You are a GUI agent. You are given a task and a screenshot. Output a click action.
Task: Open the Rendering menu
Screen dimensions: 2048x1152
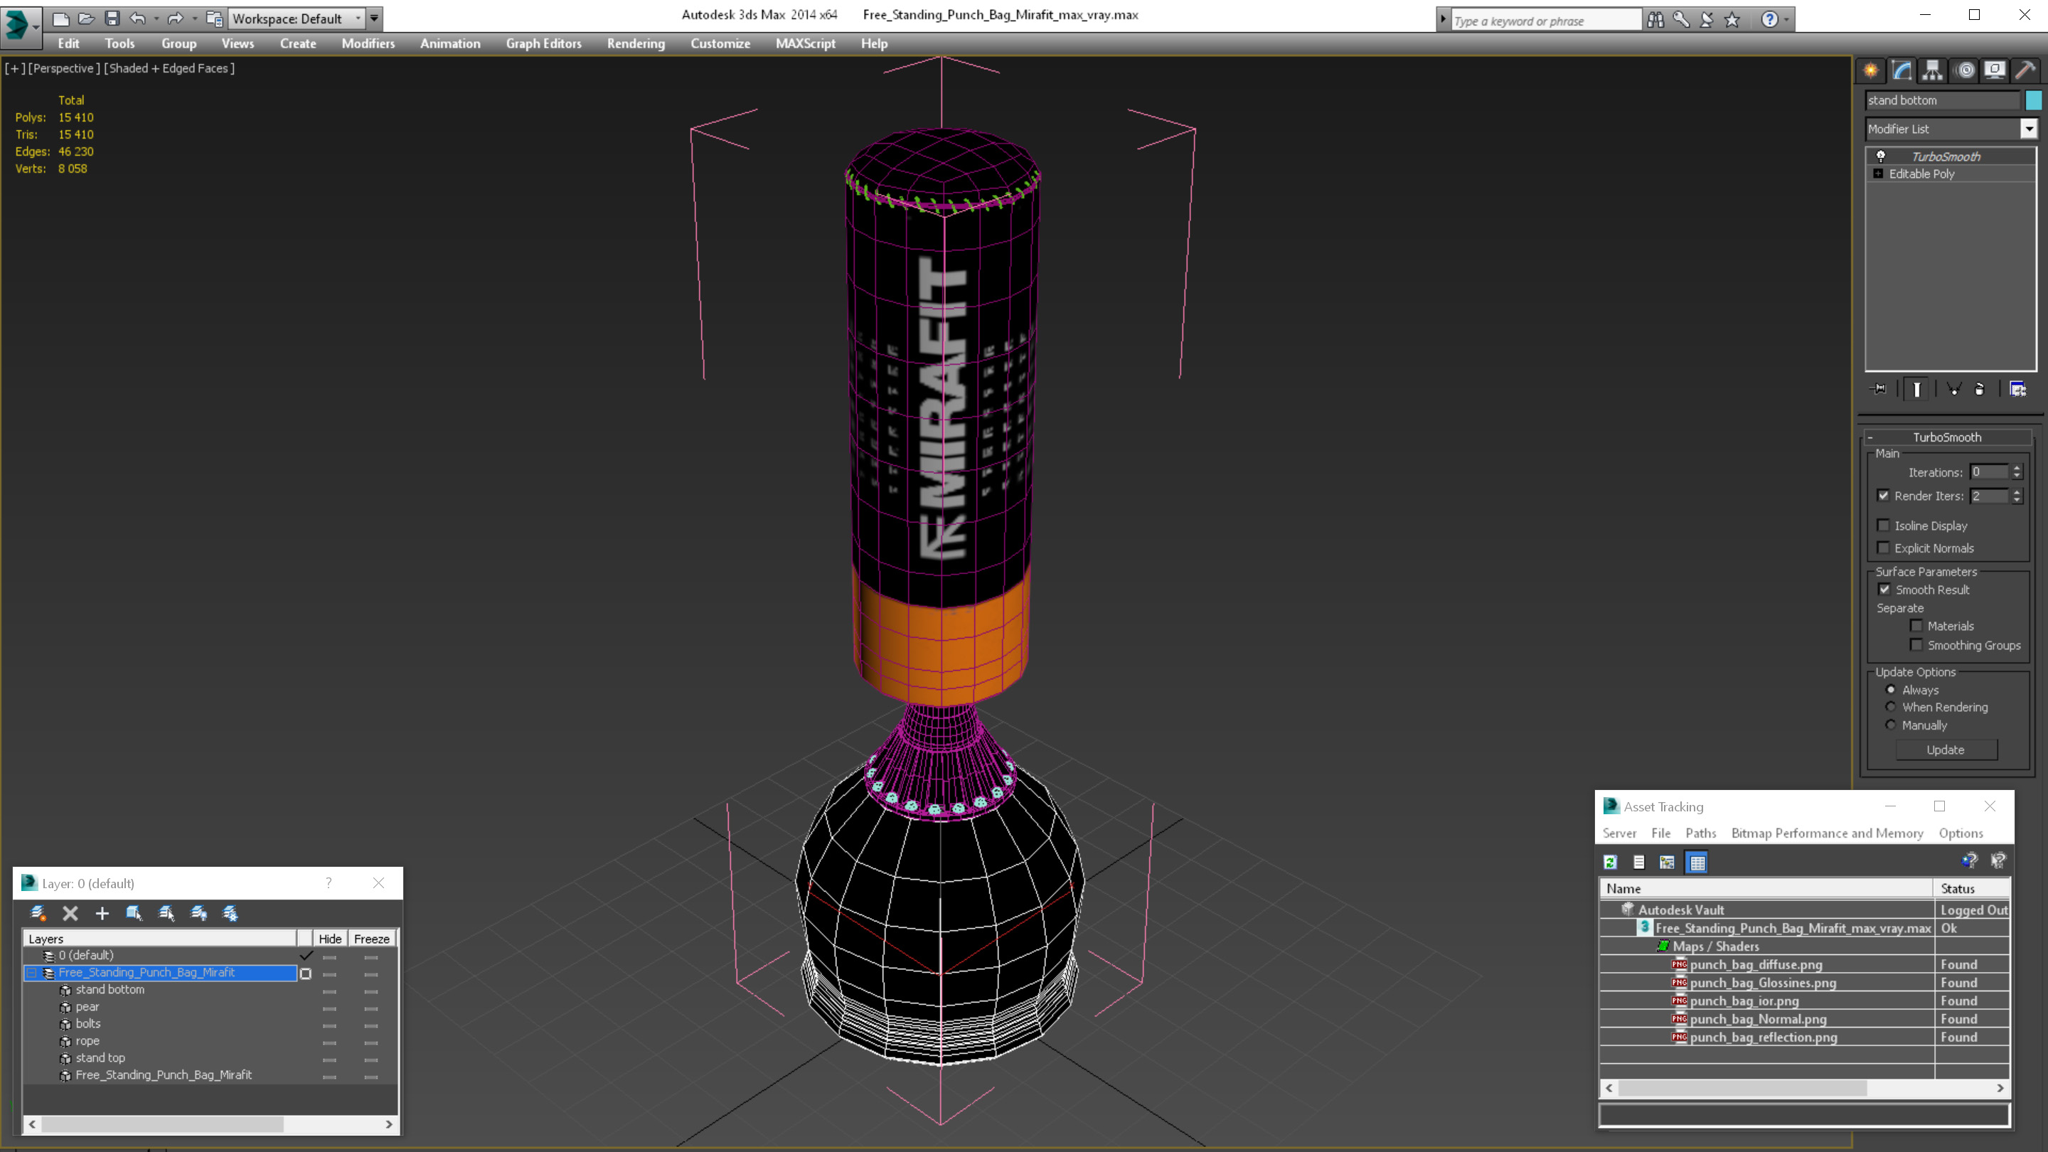(x=636, y=43)
